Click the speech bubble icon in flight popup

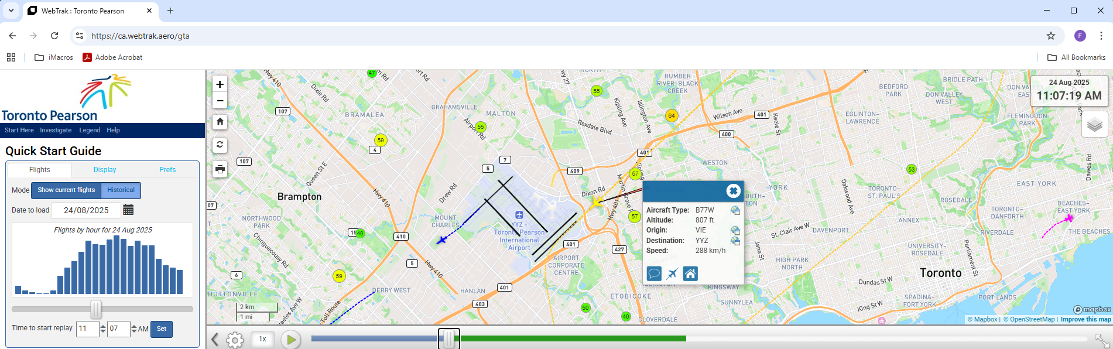[x=654, y=273]
